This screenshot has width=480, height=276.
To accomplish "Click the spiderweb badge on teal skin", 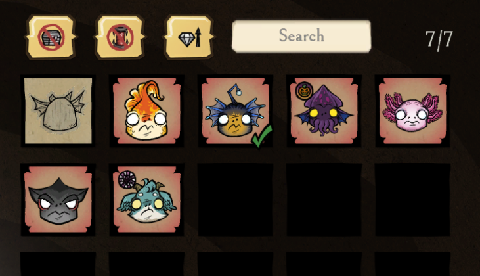I will coord(127,179).
